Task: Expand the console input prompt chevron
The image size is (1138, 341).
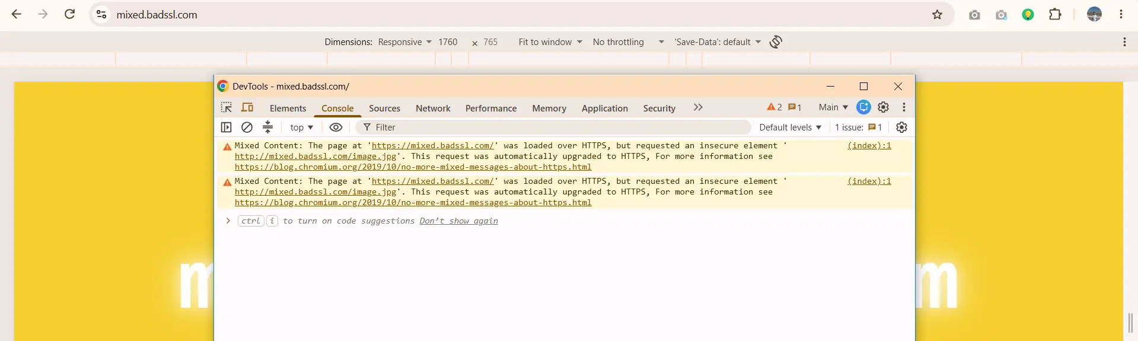Action: click(x=228, y=221)
